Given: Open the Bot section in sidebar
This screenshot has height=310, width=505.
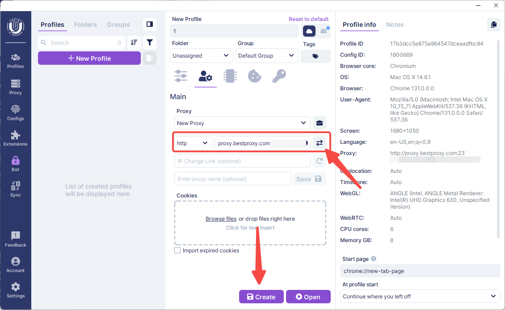Looking at the screenshot, I should pos(16,163).
